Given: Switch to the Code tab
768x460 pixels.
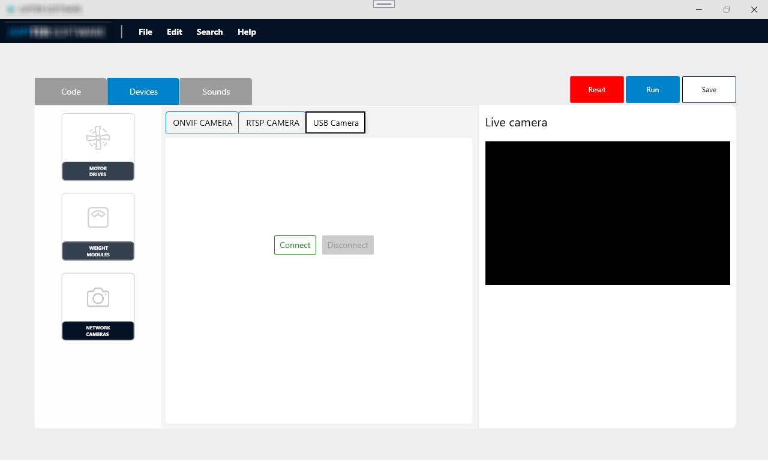Looking at the screenshot, I should point(71,92).
